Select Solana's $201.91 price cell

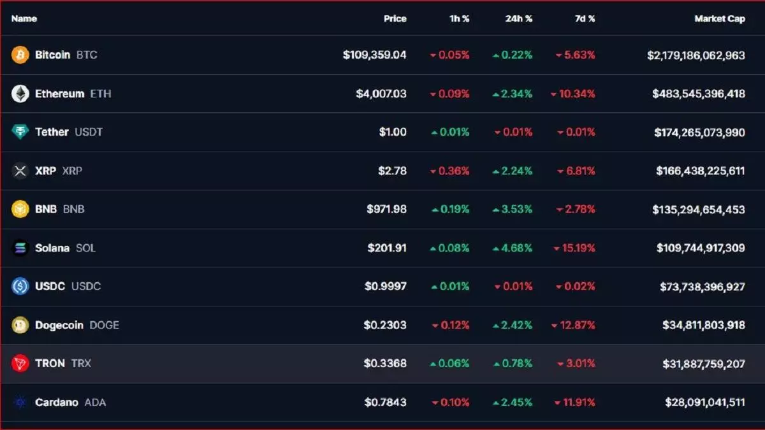pyautogui.click(x=386, y=248)
